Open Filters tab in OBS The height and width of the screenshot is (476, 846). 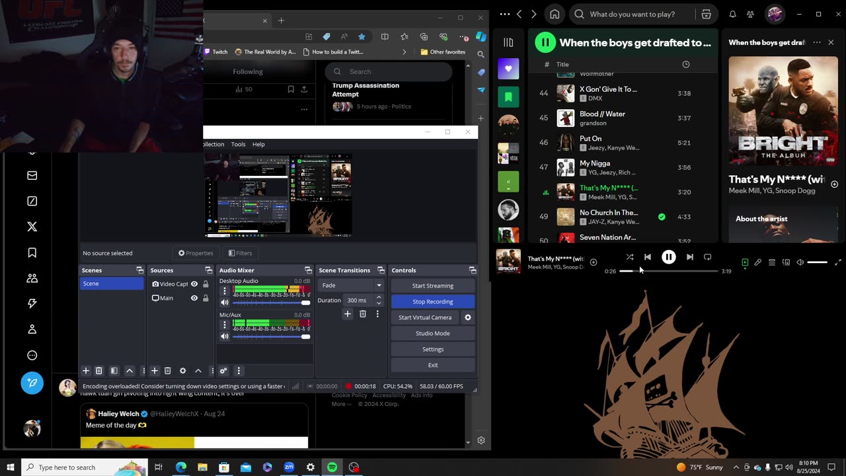[x=240, y=253]
